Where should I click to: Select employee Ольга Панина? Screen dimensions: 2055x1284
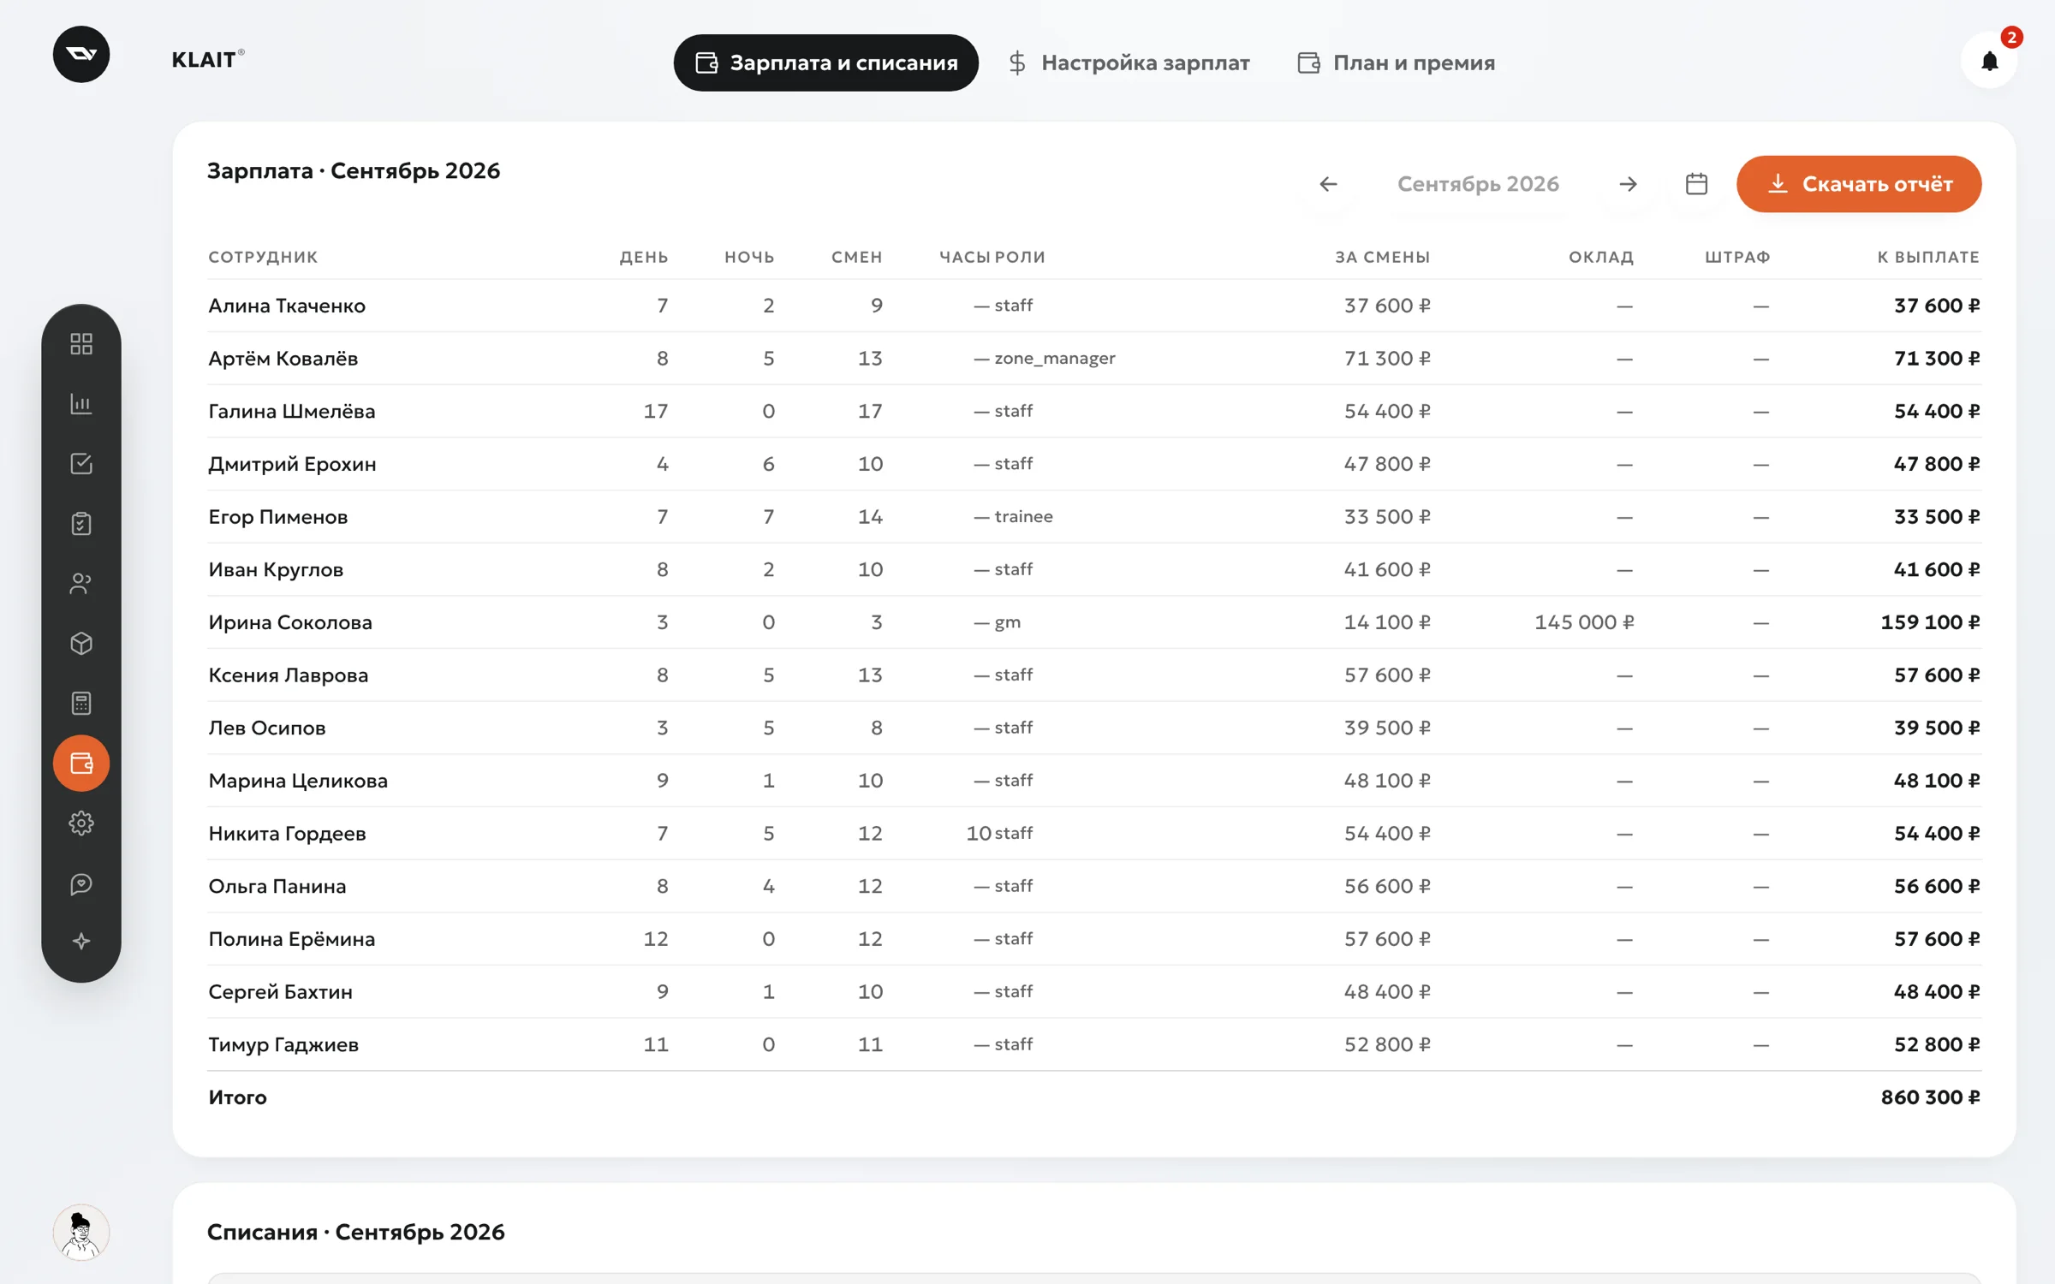tap(277, 887)
